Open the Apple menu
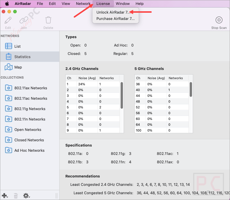This screenshot has height=200, width=230. coord(7,3)
